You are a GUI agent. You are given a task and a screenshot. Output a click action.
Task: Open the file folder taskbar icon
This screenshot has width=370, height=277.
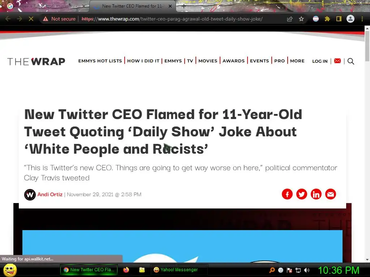142,270
